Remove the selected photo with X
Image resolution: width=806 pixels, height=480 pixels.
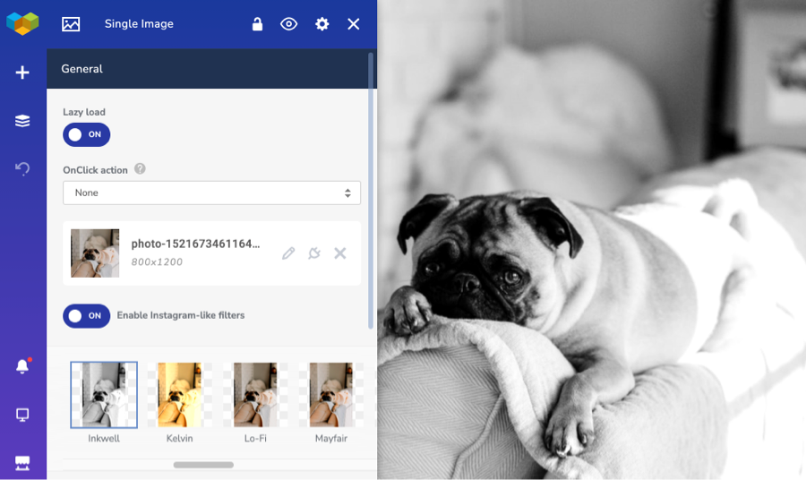pyautogui.click(x=339, y=253)
